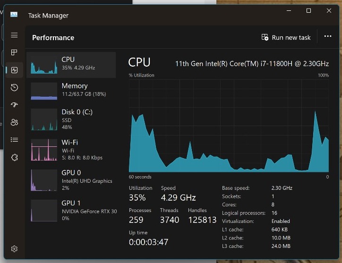Select GPU 1 NVIDIA GeForce entry
The height and width of the screenshot is (263, 342).
pos(71,210)
